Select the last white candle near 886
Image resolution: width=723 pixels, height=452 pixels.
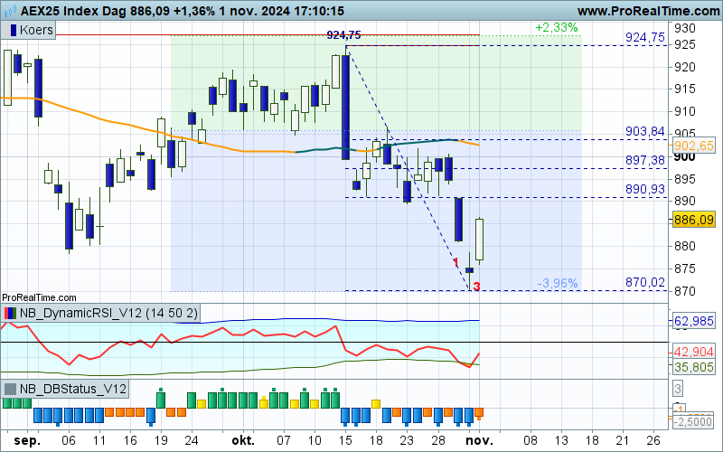click(x=480, y=240)
